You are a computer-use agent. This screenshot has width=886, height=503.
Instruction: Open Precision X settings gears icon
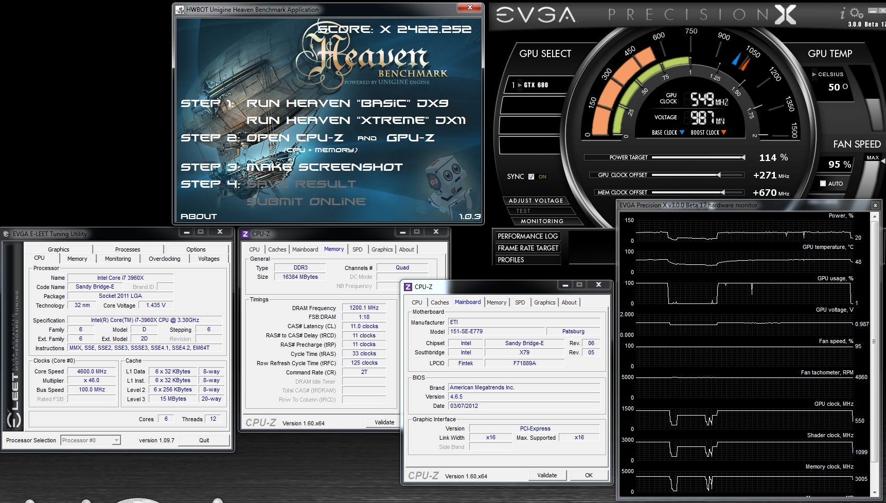tap(857, 13)
